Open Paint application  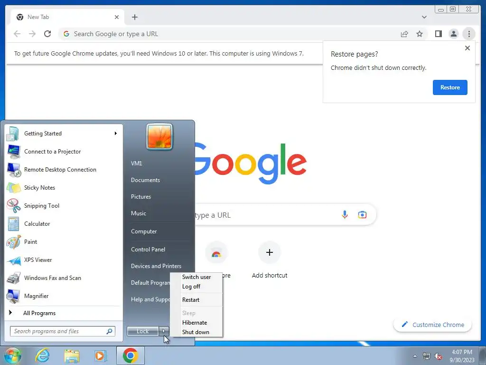point(63,242)
